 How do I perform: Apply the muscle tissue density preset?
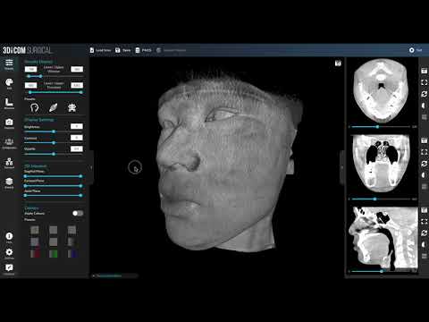tap(53, 107)
